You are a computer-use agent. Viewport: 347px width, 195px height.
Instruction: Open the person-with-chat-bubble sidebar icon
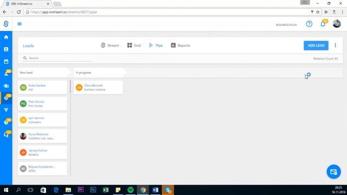[x=6, y=73]
